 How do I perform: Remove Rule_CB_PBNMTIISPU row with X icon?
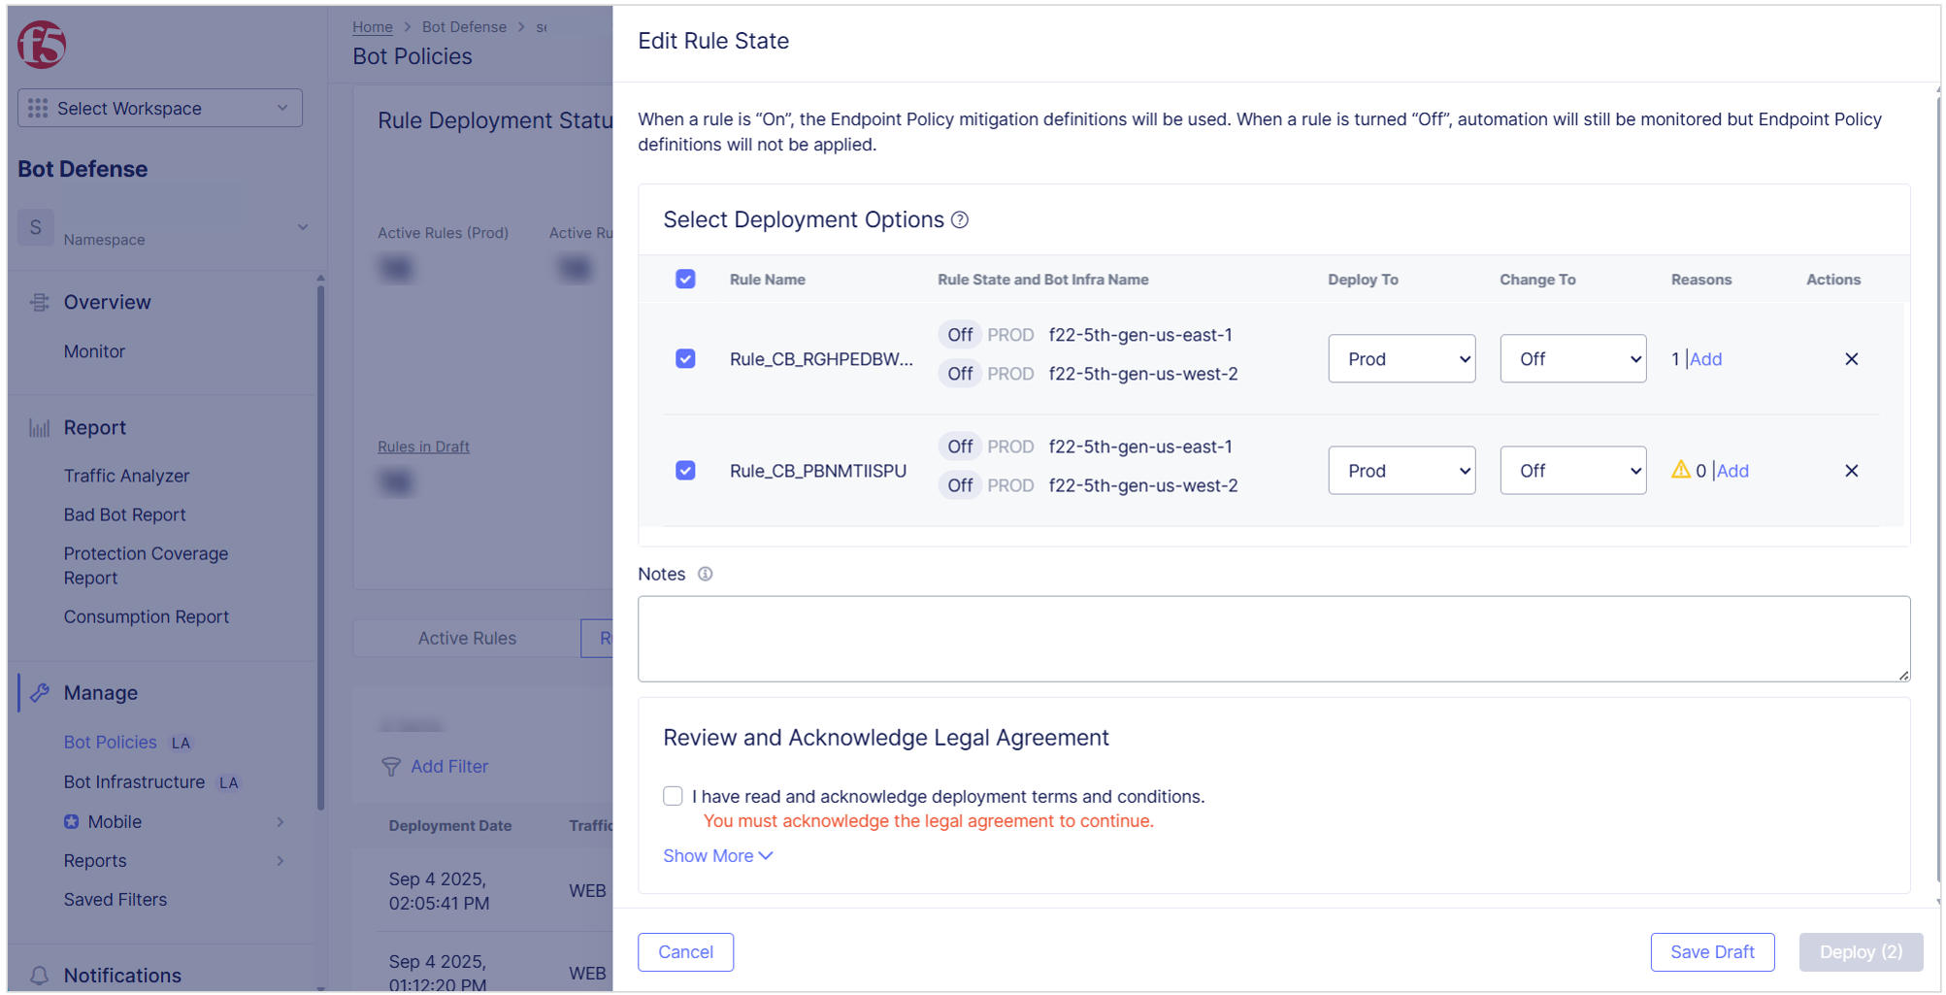[1851, 471]
